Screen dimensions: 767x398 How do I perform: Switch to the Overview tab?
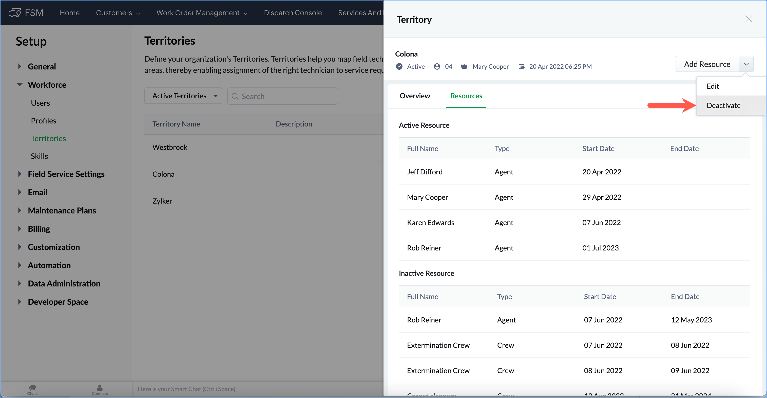pyautogui.click(x=415, y=96)
